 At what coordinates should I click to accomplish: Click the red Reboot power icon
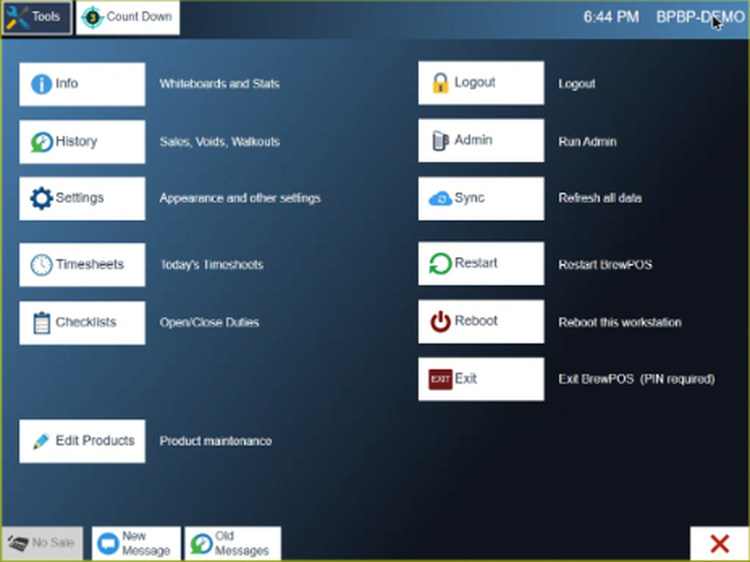point(440,321)
